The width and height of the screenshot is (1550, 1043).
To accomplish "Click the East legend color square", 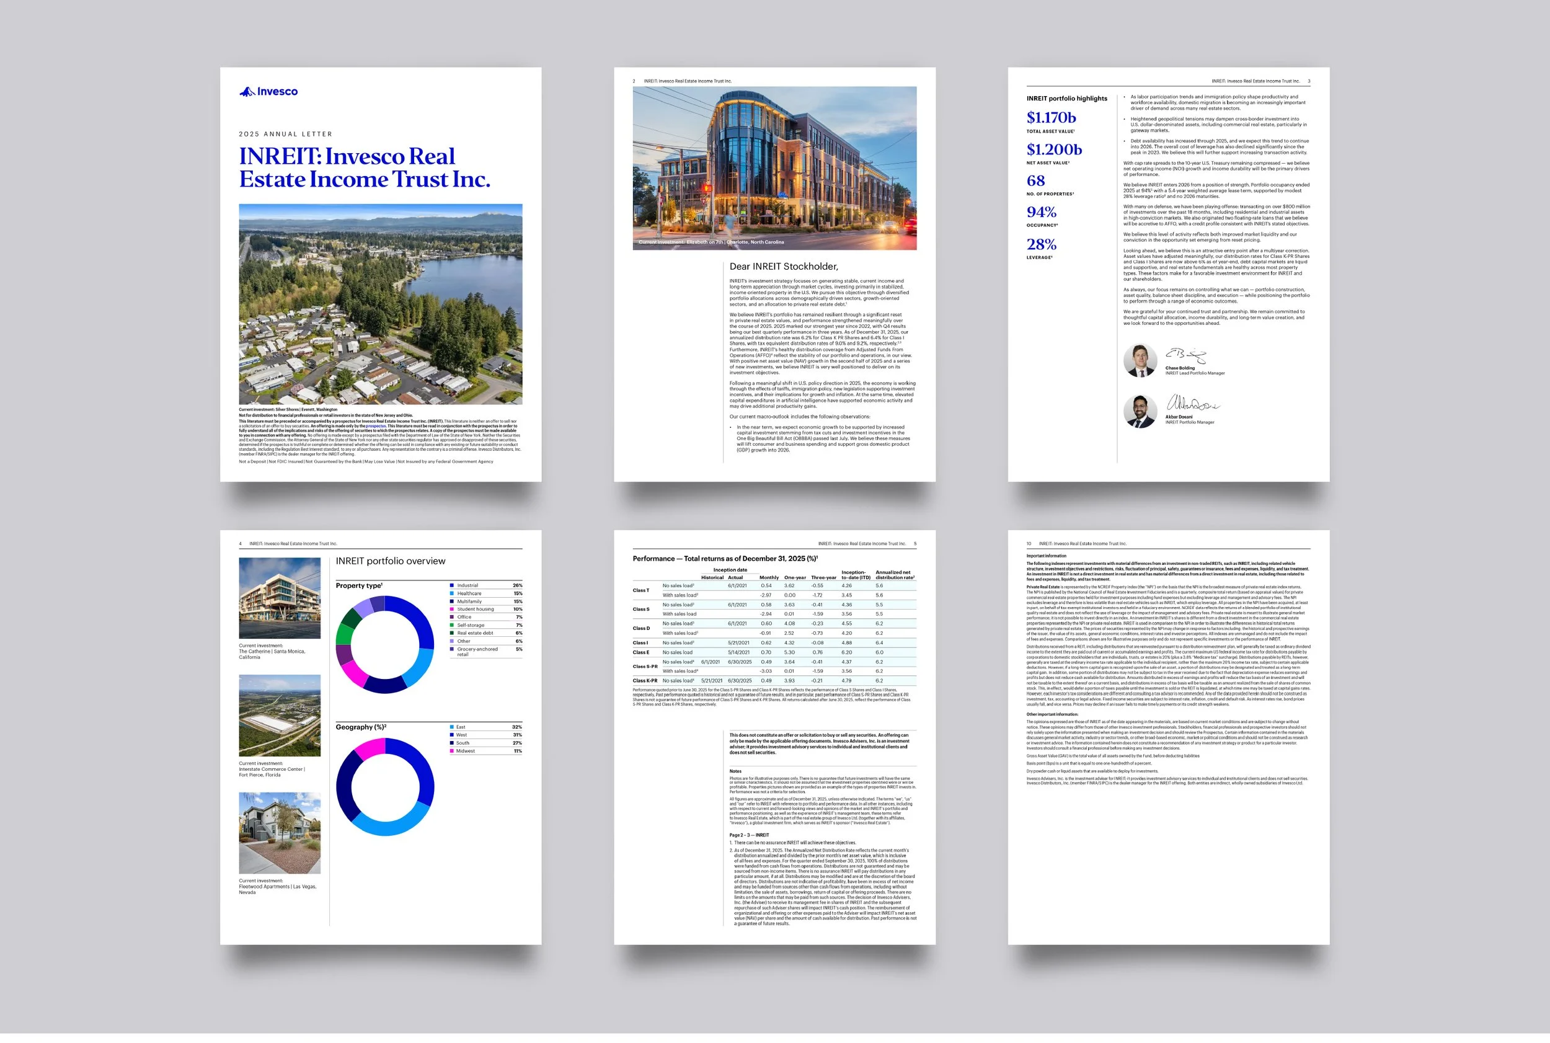I will tap(452, 727).
